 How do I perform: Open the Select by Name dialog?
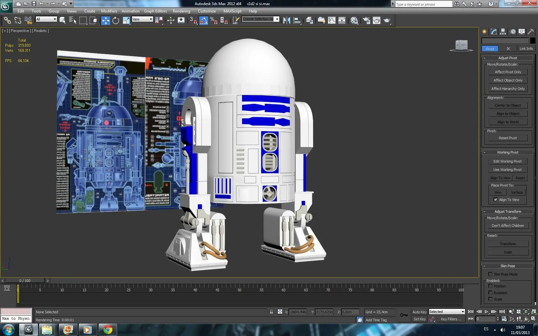point(73,20)
